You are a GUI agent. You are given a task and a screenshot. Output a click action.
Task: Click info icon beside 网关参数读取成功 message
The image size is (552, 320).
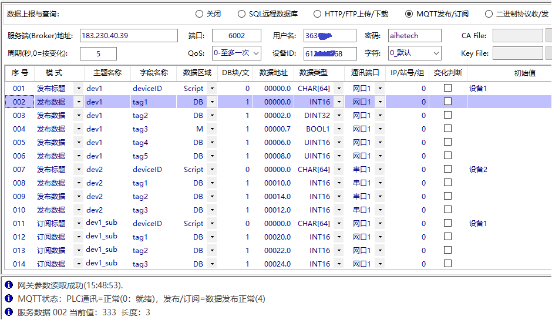point(8,285)
